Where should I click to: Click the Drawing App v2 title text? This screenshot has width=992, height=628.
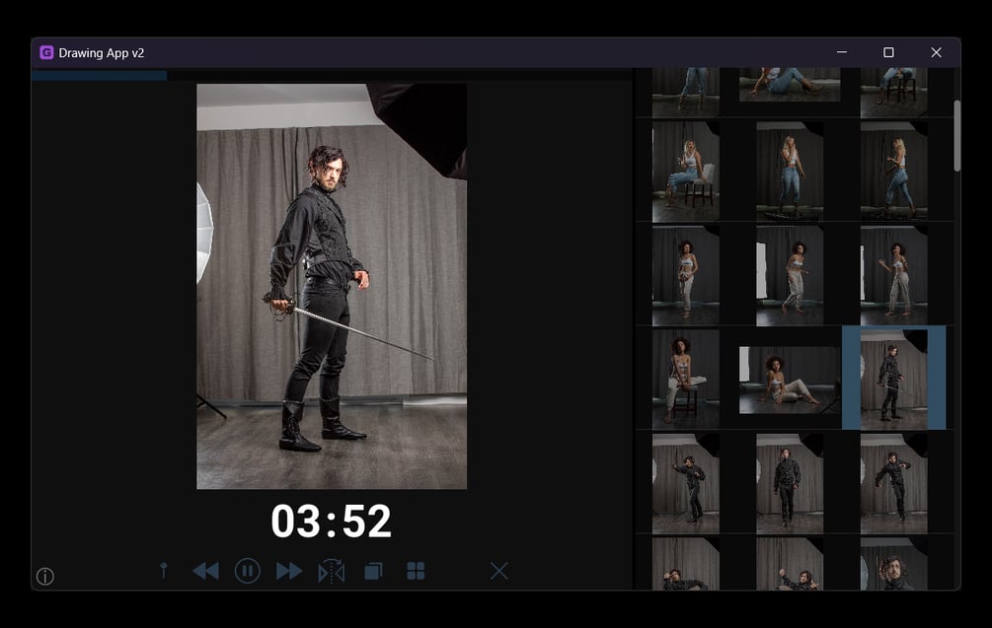[x=102, y=53]
